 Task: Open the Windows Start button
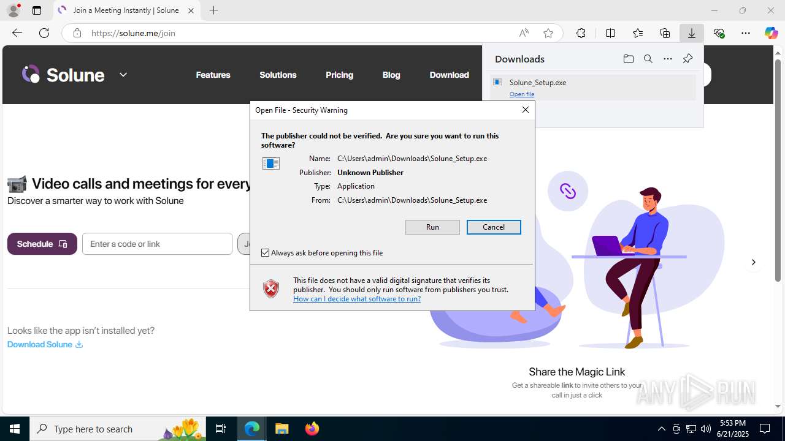[x=15, y=429]
